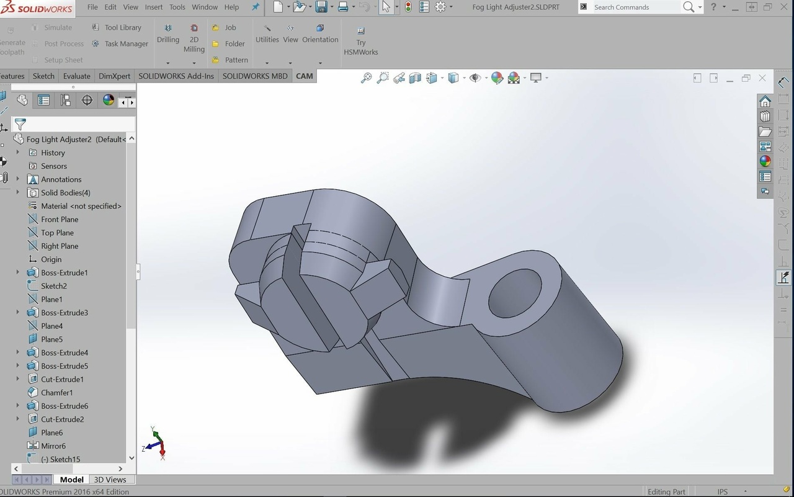Pin the menu bar with pushpin icon
Viewport: 794px width, 497px height.
tap(255, 7)
